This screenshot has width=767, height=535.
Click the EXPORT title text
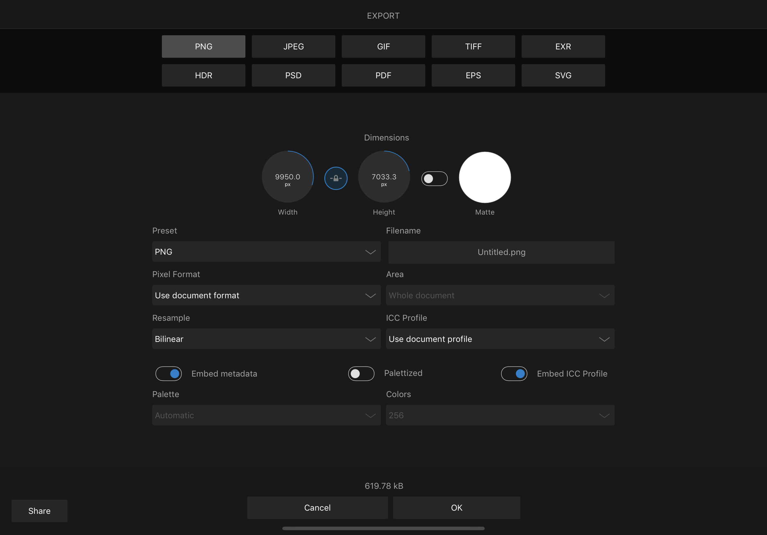point(383,16)
